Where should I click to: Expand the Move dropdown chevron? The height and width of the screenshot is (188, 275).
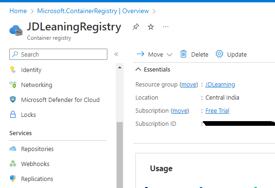[169, 55]
